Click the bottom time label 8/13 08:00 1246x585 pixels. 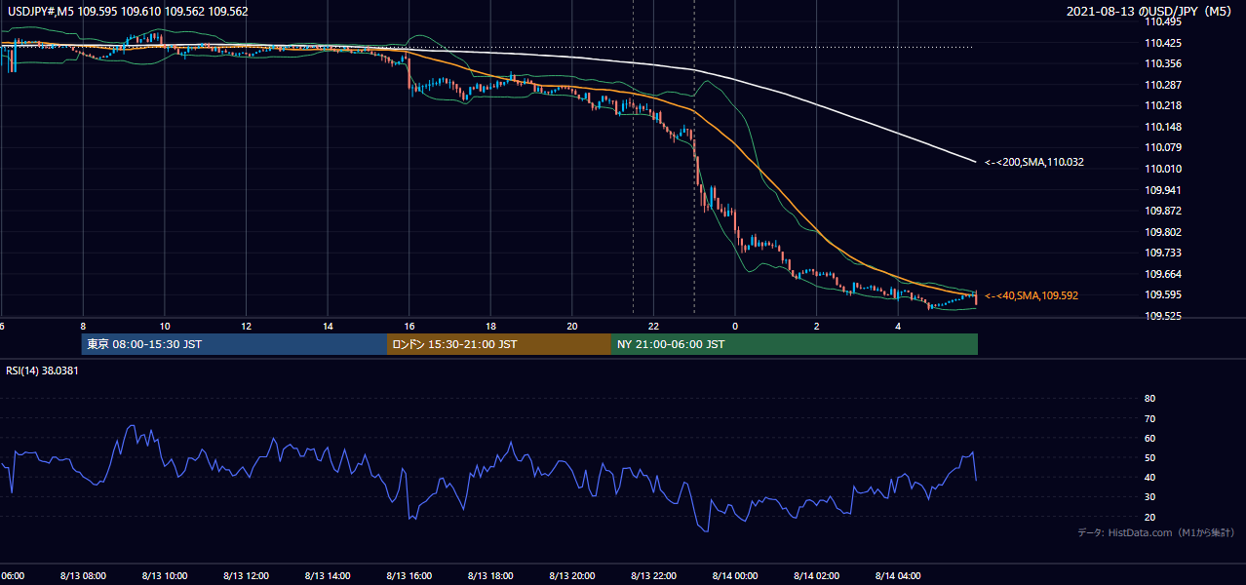point(83,576)
